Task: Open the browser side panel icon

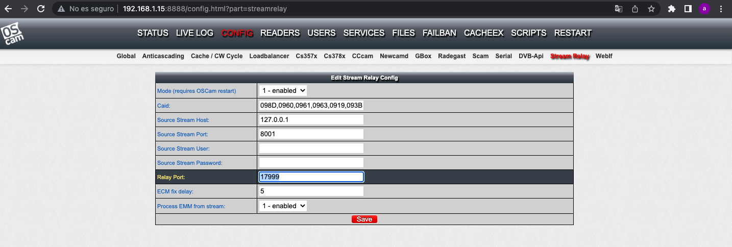Action: pos(688,9)
